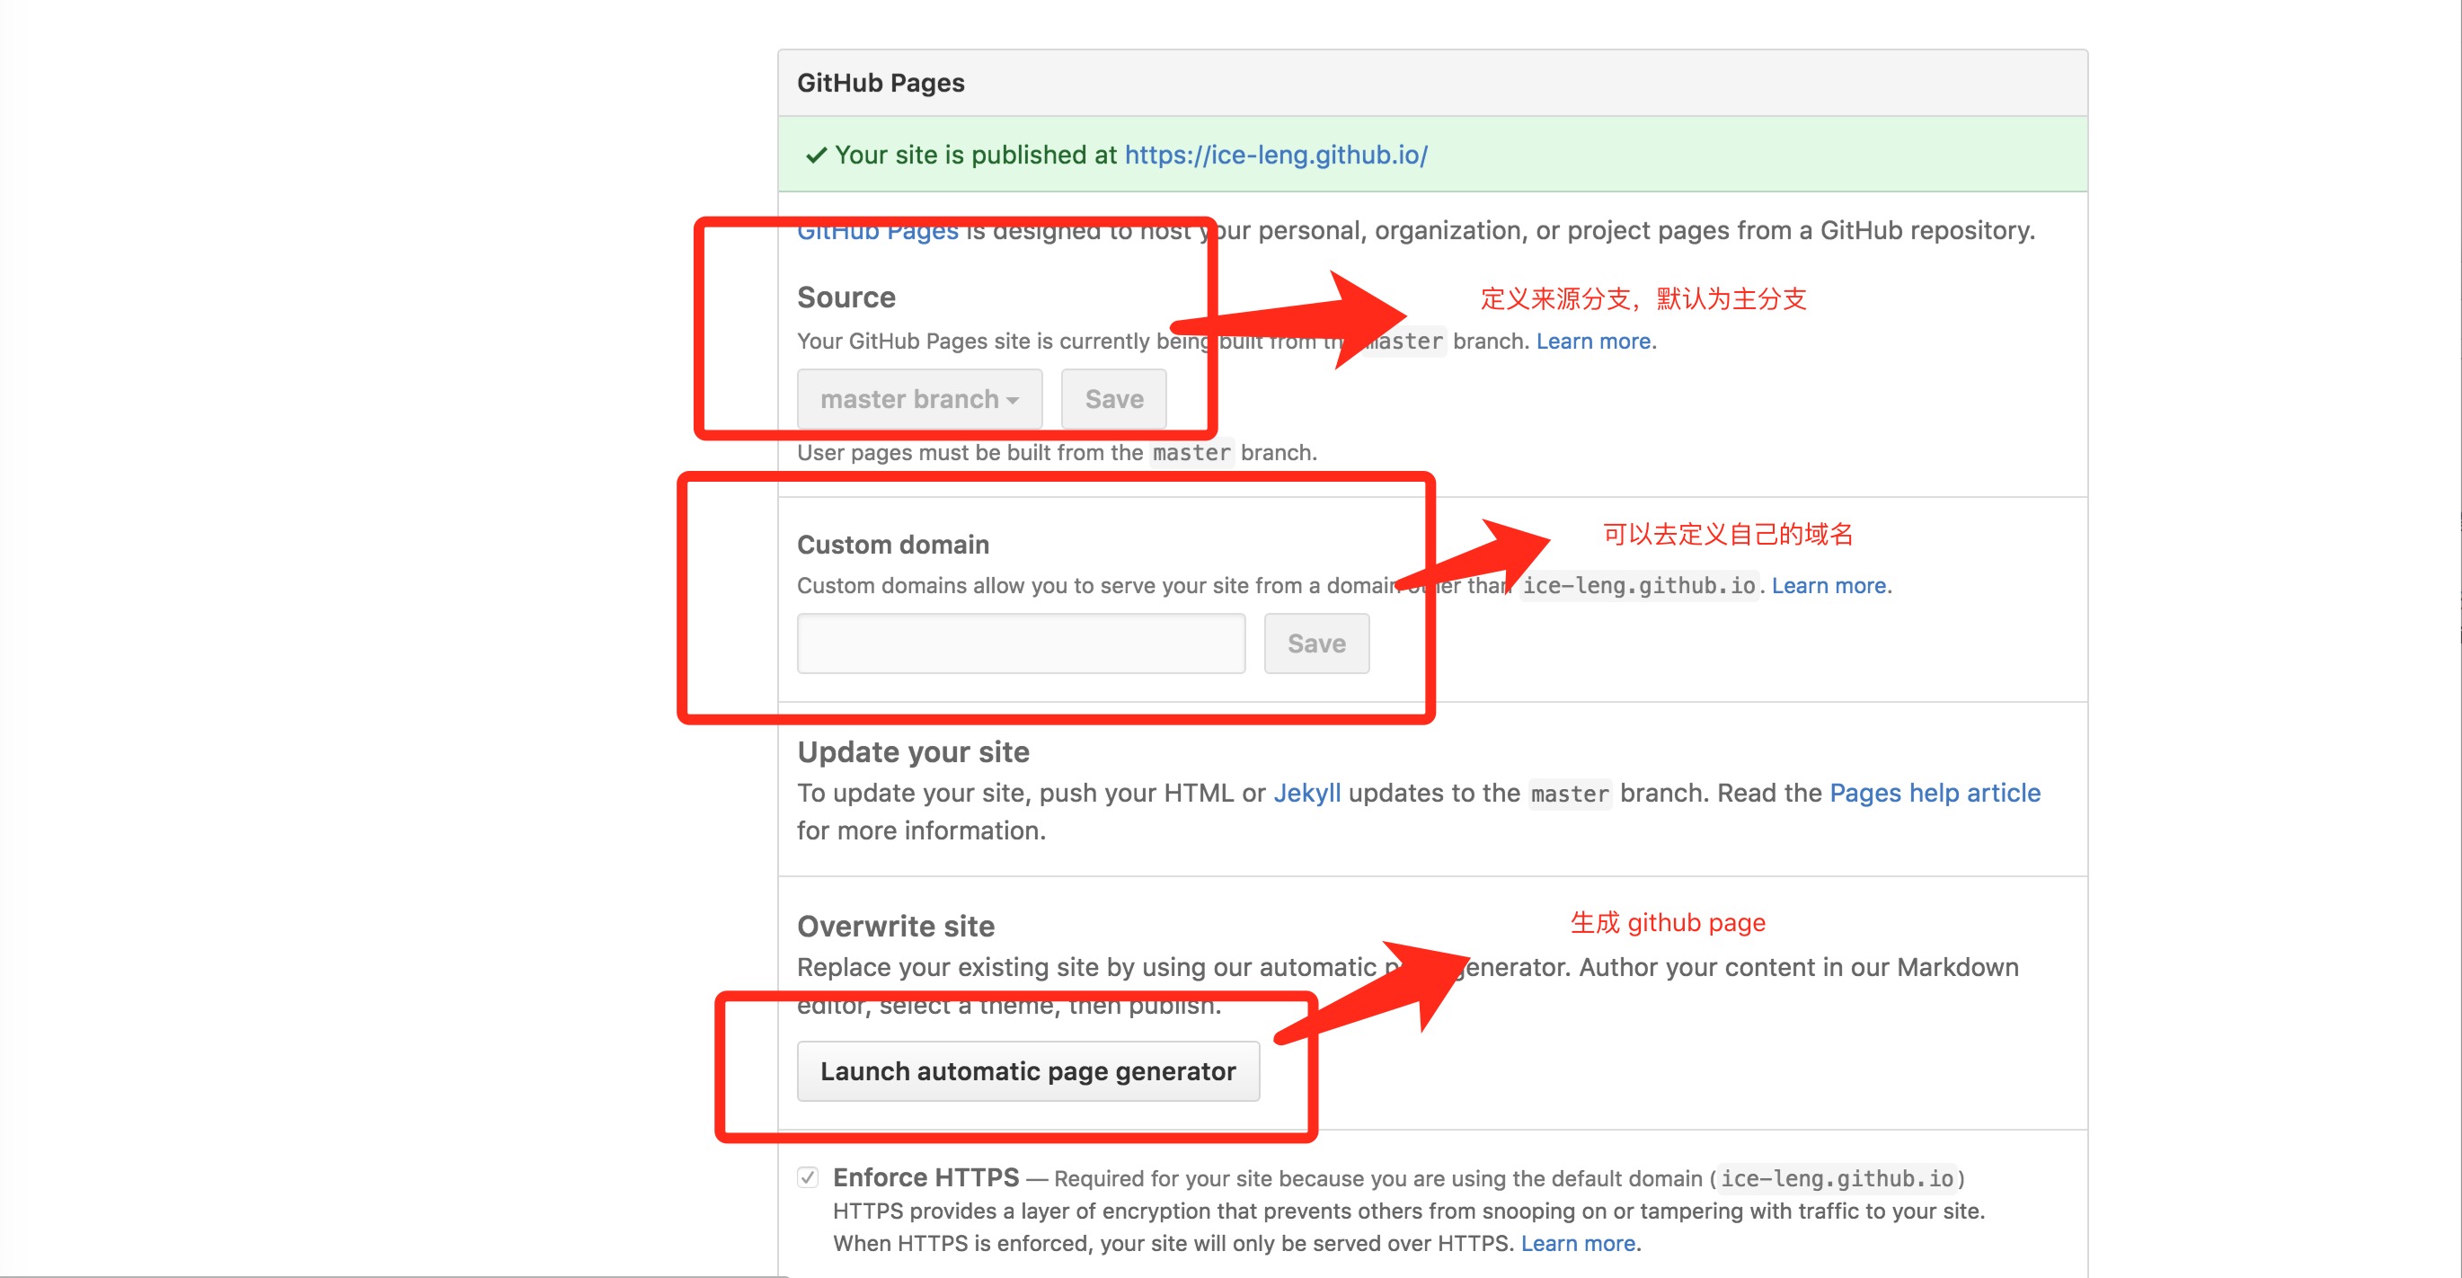Click Learn more link in Source section
This screenshot has width=2462, height=1278.
1592,342
